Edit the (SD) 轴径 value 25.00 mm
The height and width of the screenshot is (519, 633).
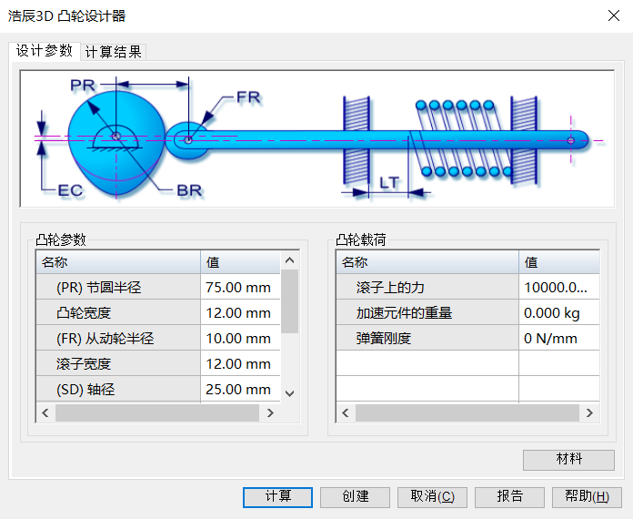240,389
